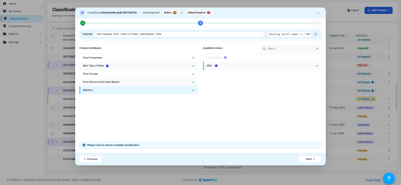
Task: Click the United Kingdom destination chip
Action: [x=199, y=13]
